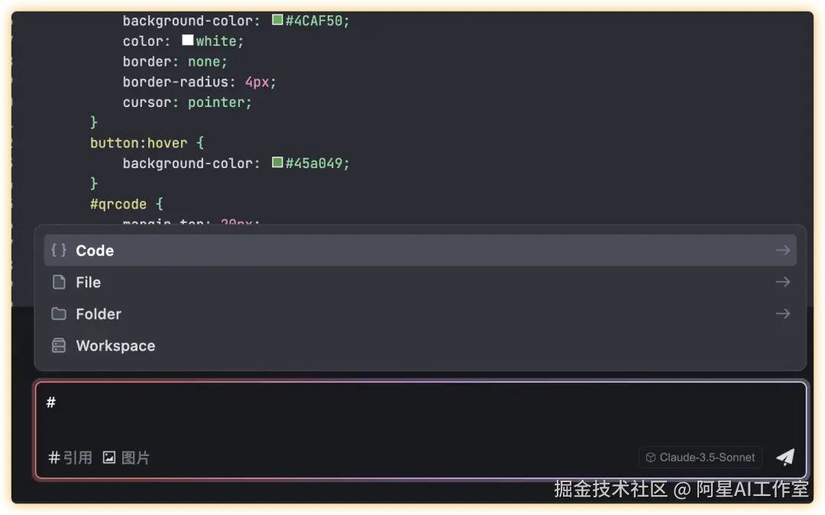Click the curly braces Code icon
Screen dimensions: 825x515
coord(59,250)
